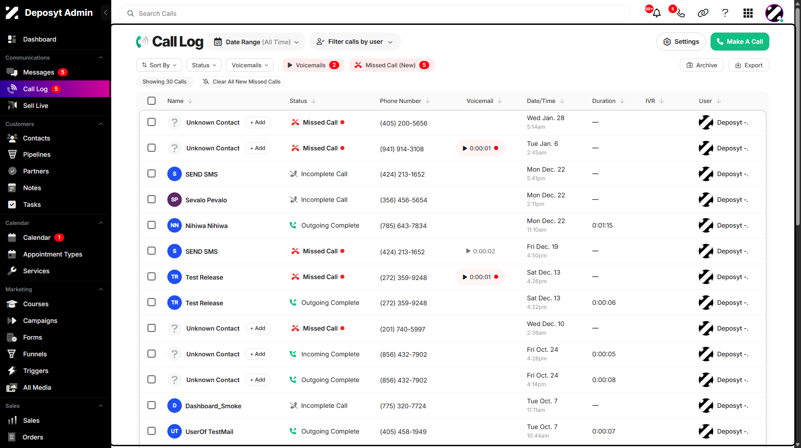The image size is (801, 448).
Task: Open the notifications bell icon
Action: (x=657, y=13)
